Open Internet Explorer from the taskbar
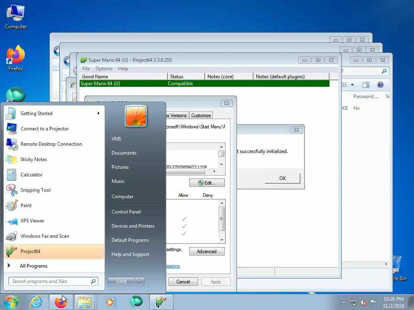The width and height of the screenshot is (414, 310). (36, 302)
